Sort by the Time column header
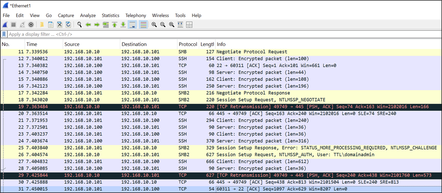The image size is (442, 193). 44,44
